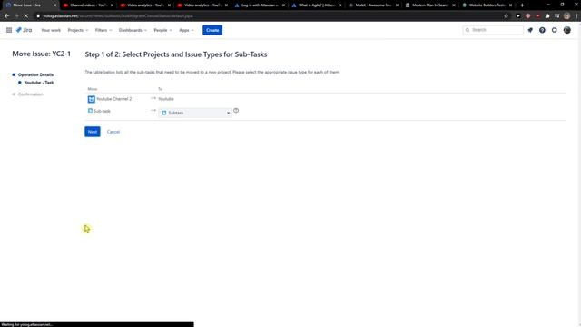581x327 pixels.
Task: Open browser extensions puzzle icon
Action: pos(547,16)
